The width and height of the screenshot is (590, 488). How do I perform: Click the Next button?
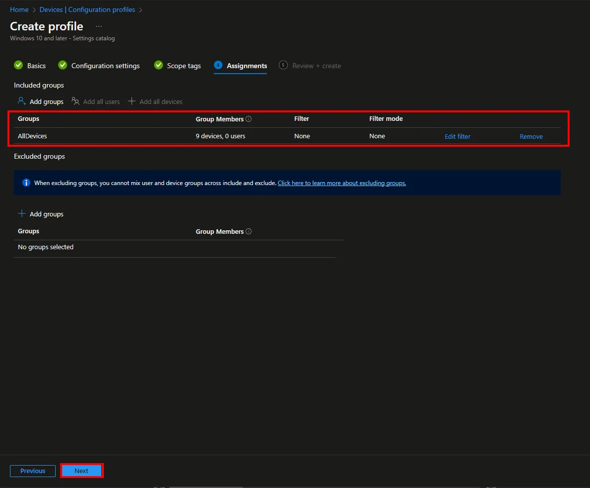[x=82, y=471]
